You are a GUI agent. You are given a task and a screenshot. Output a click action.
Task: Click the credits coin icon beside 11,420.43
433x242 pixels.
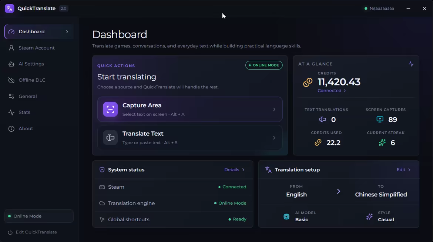[x=308, y=82]
